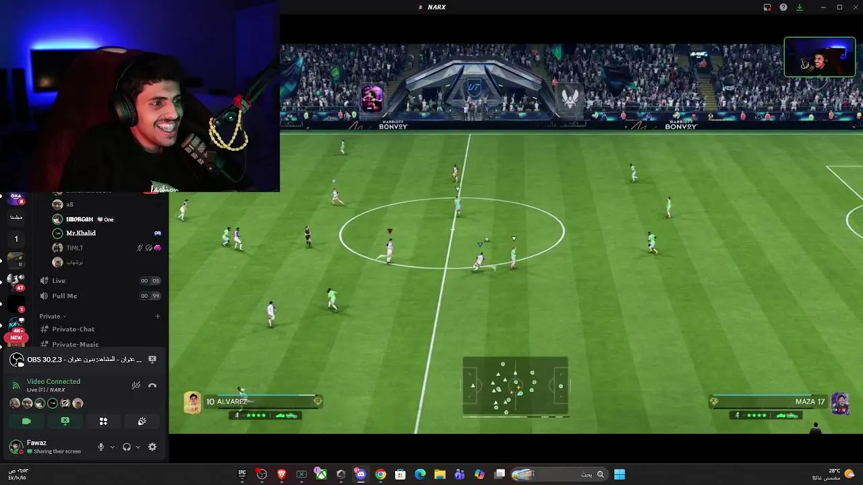863x485 pixels.
Task: Add a channel to Private category
Action: [x=158, y=316]
